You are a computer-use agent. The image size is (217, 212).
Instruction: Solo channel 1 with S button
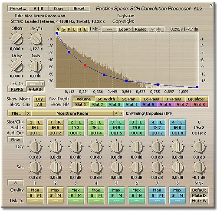coord(31,195)
